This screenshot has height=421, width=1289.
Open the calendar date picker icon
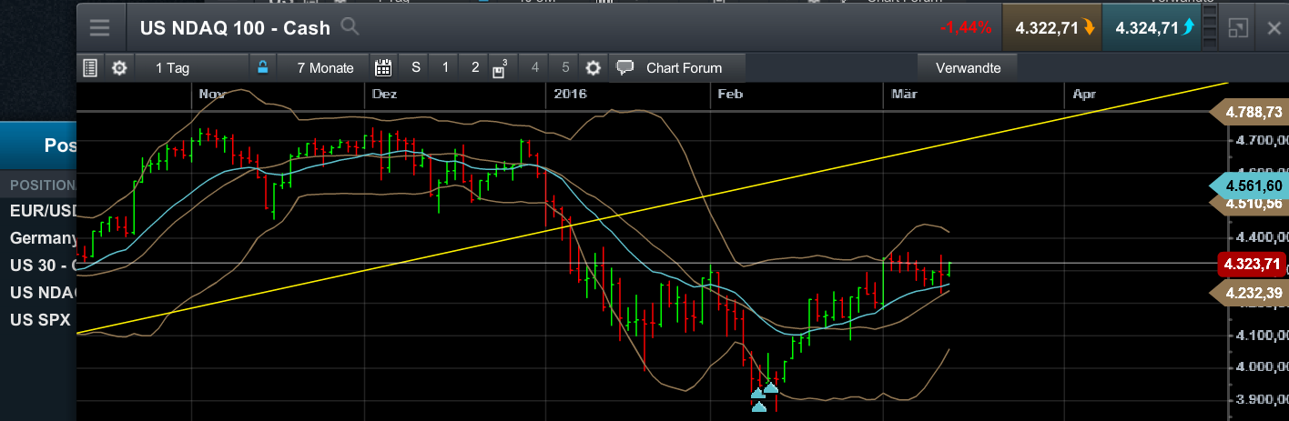click(383, 67)
